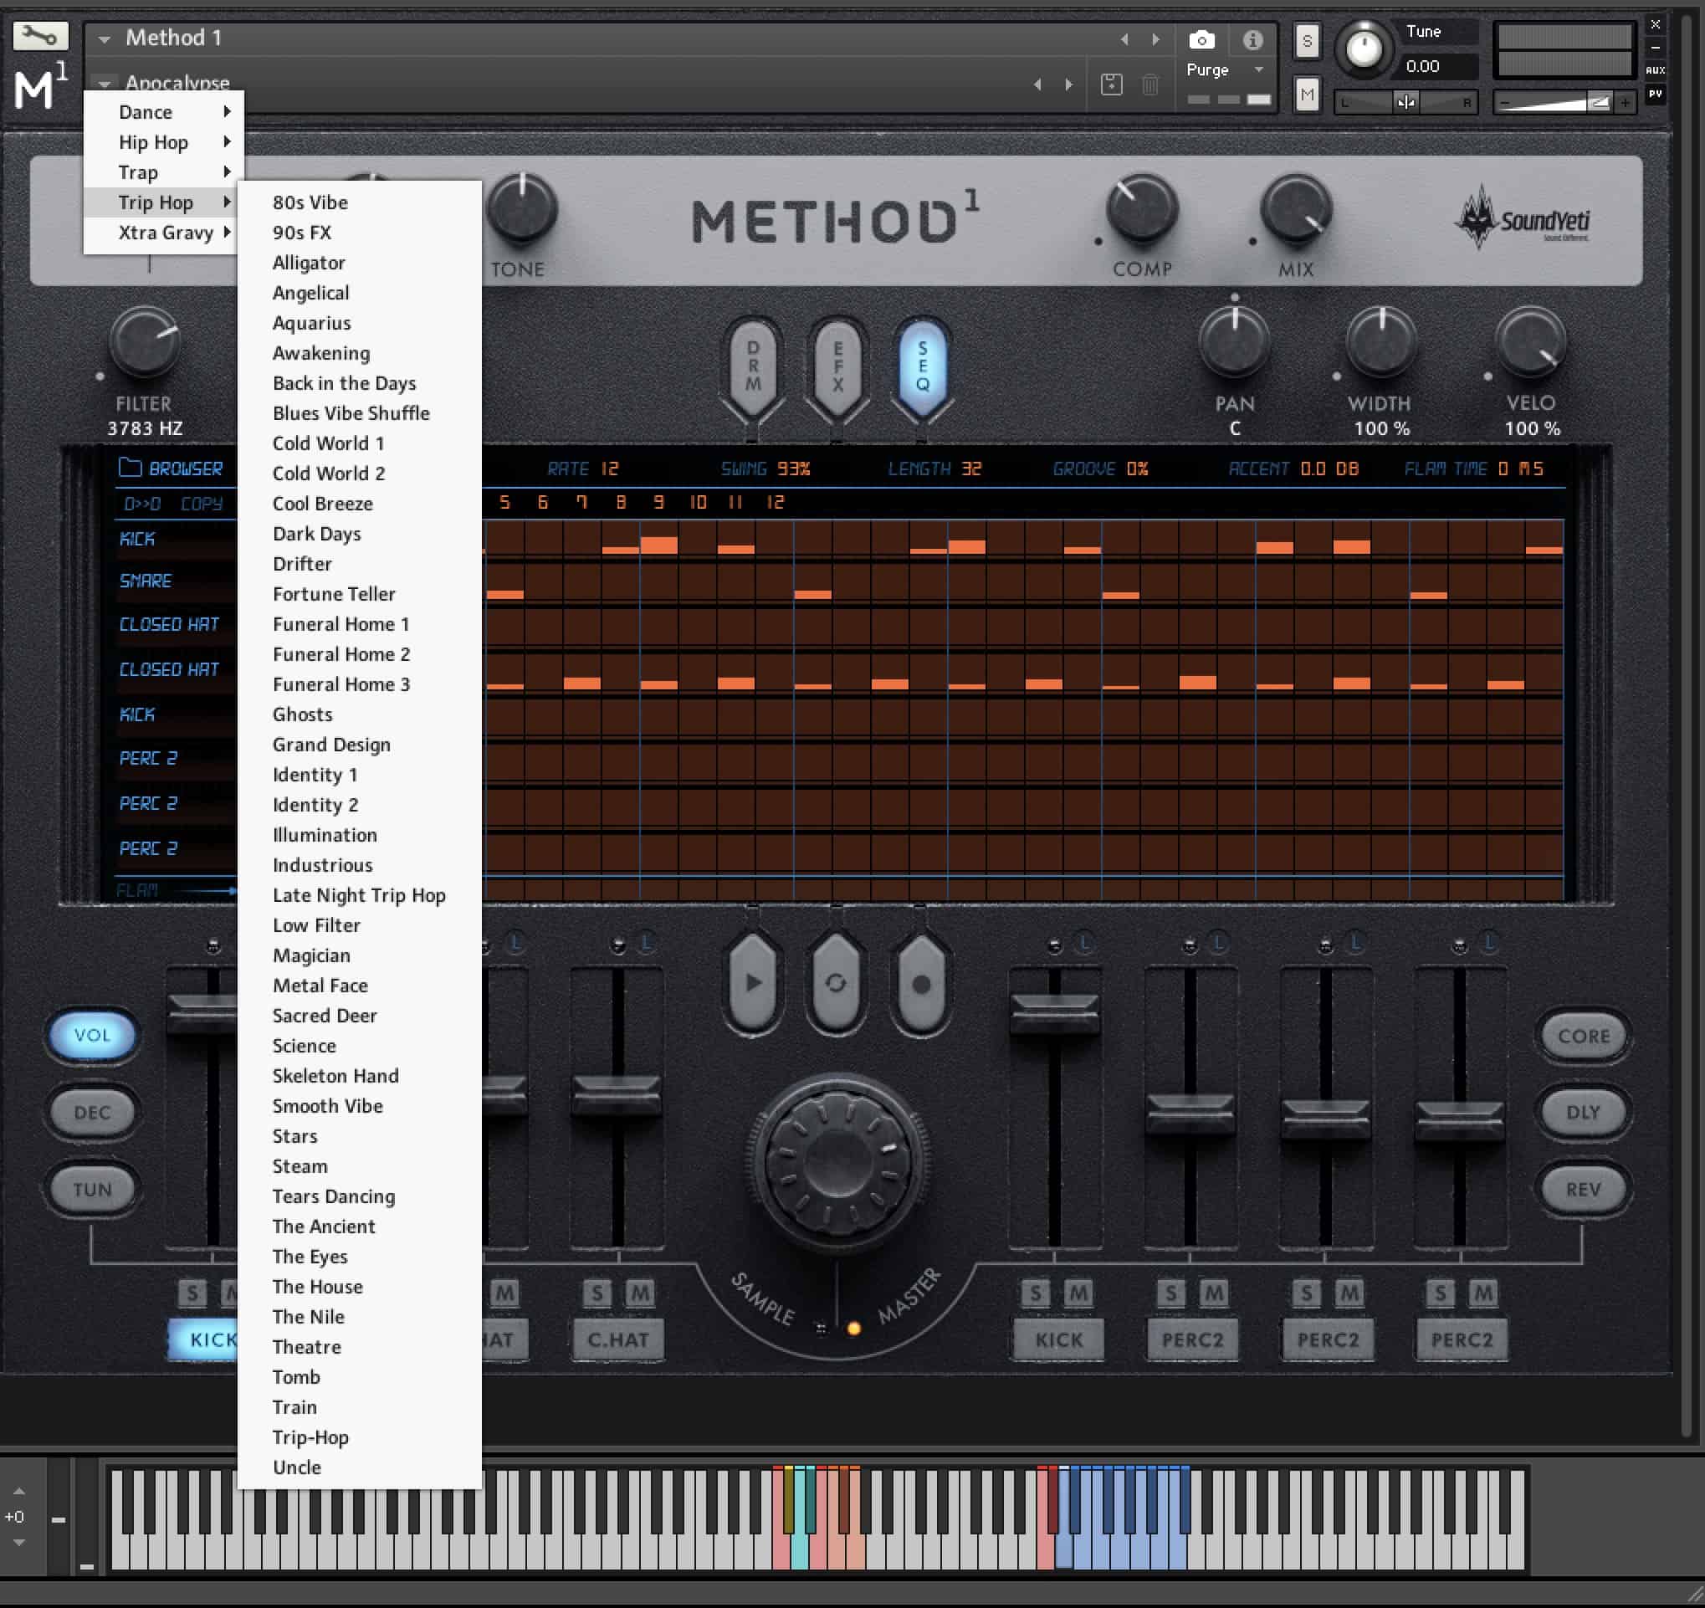Solo the right KICK channel
Image resolution: width=1705 pixels, height=1608 pixels.
(1035, 1293)
